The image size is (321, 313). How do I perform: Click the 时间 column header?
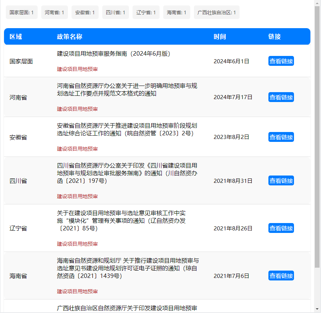[220, 37]
